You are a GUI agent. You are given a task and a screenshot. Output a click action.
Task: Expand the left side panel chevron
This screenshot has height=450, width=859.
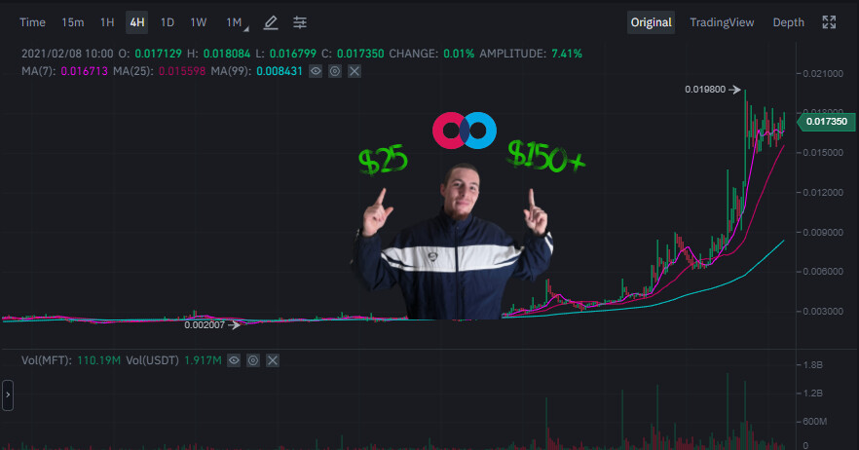pyautogui.click(x=8, y=394)
